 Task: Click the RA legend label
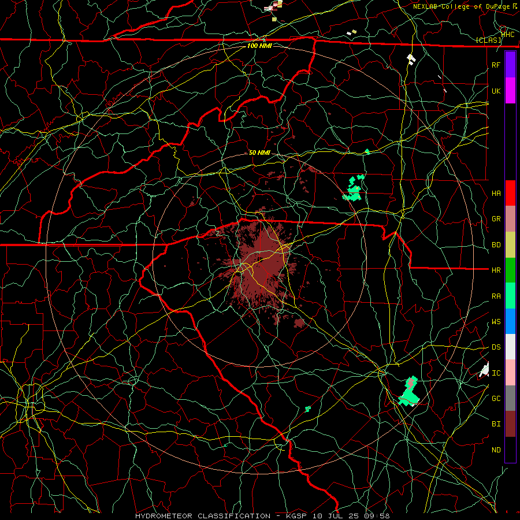(496, 296)
